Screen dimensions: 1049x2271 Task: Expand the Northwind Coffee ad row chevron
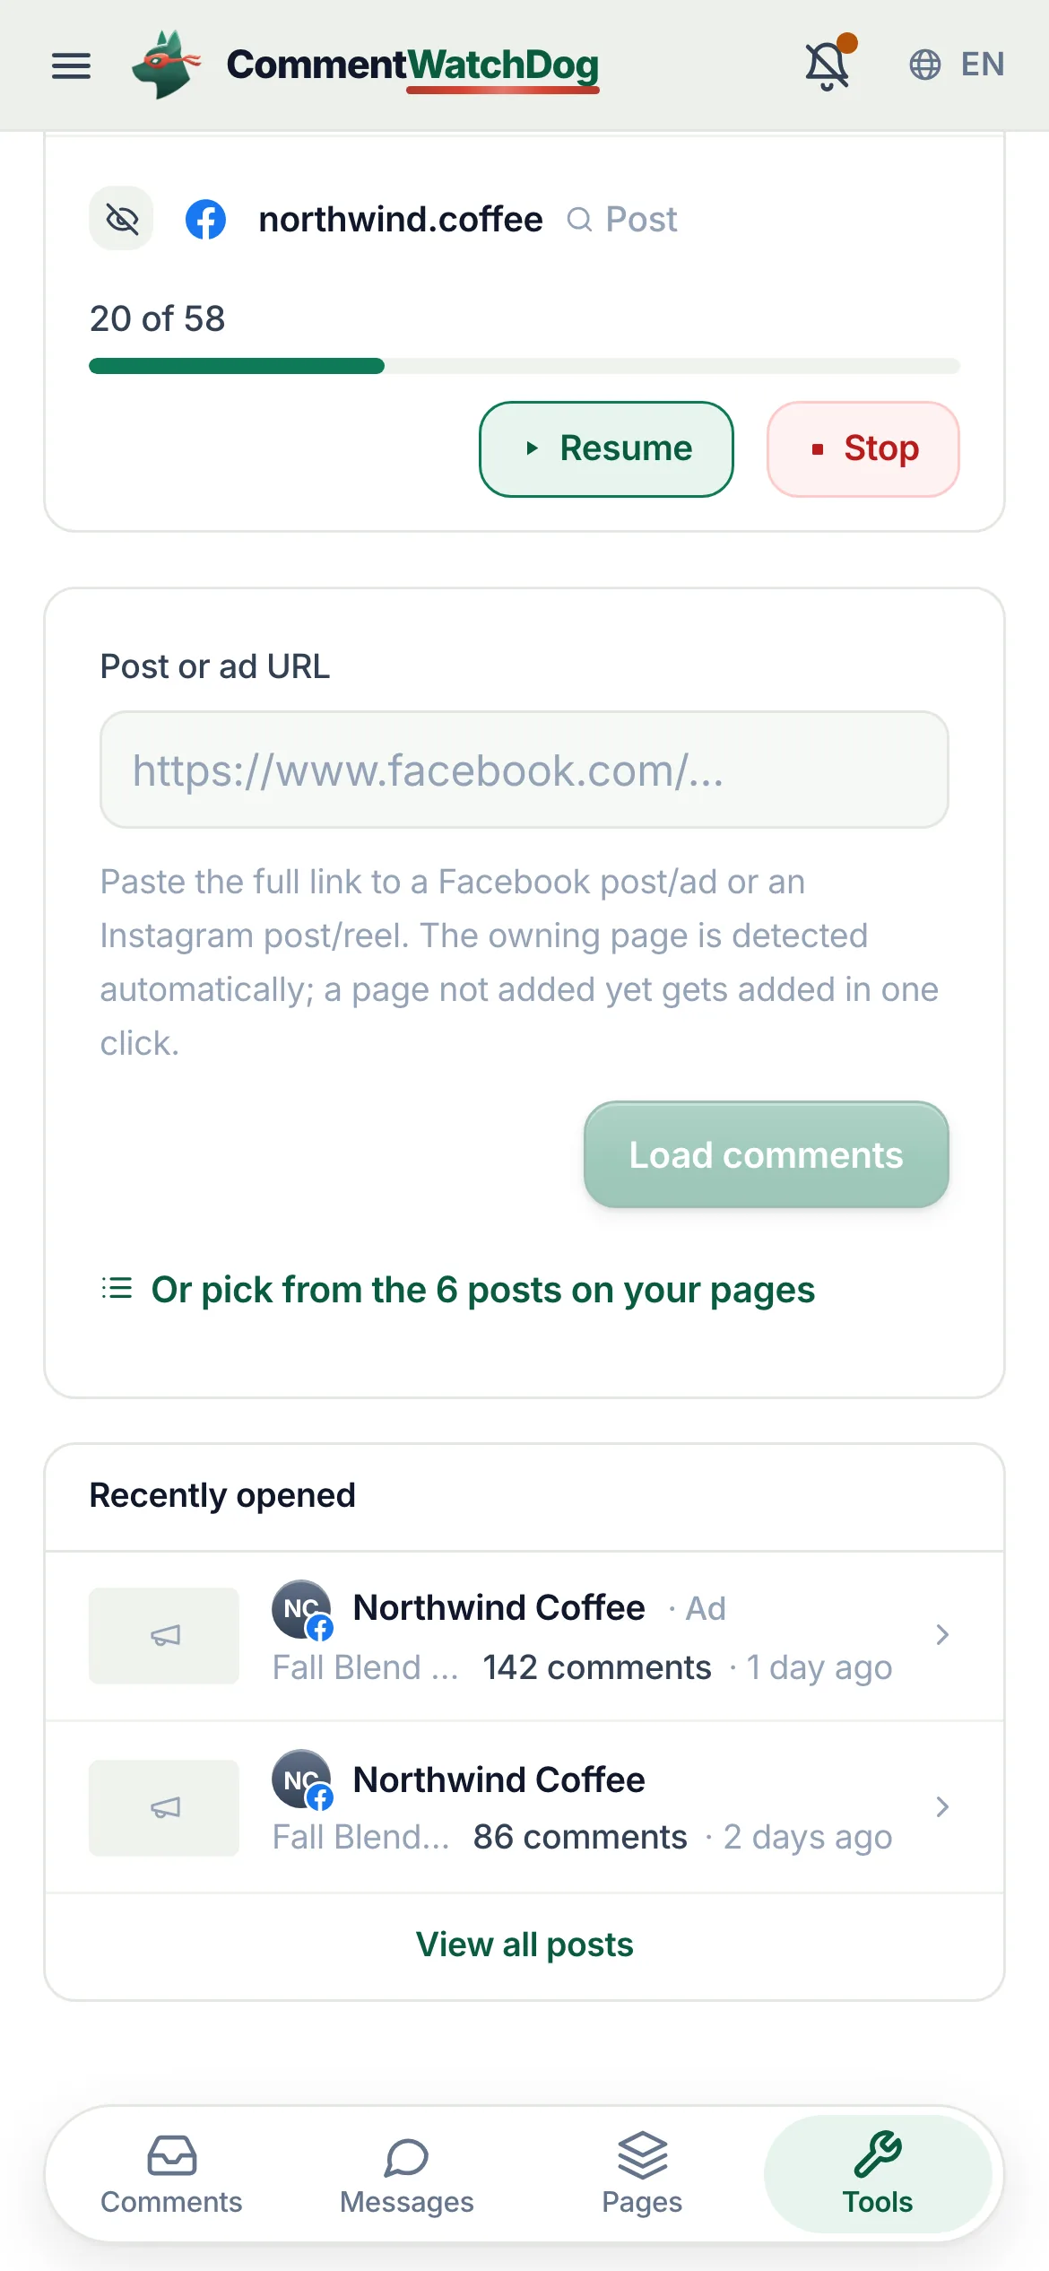pos(942,1635)
